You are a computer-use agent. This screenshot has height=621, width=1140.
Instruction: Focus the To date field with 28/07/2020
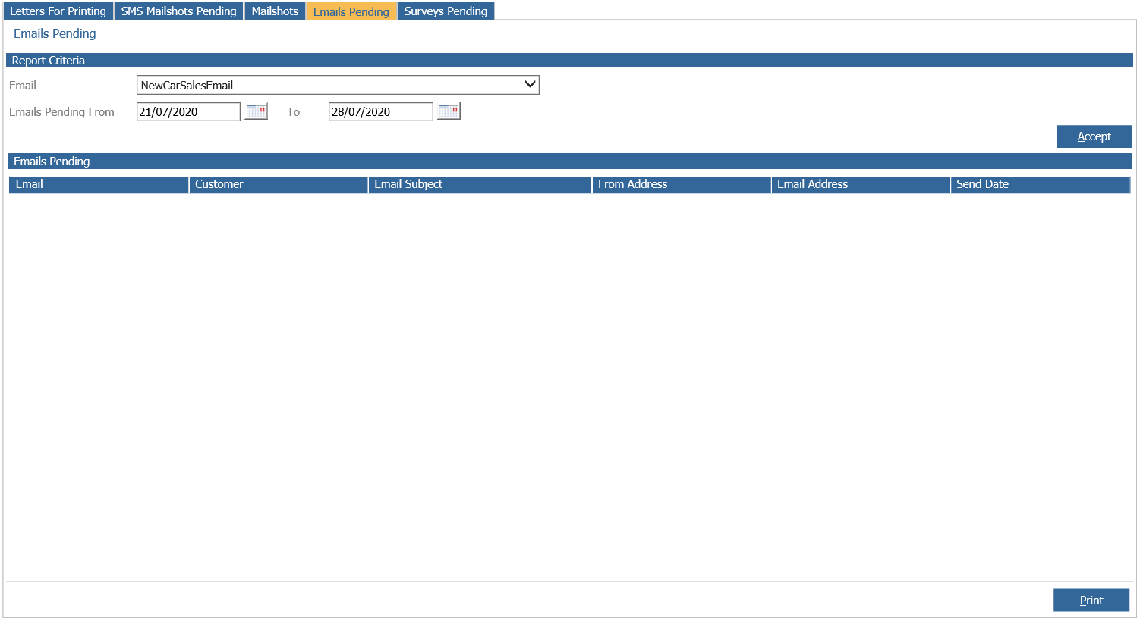(381, 111)
